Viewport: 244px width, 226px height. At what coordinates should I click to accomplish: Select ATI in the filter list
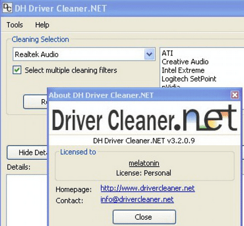167,53
